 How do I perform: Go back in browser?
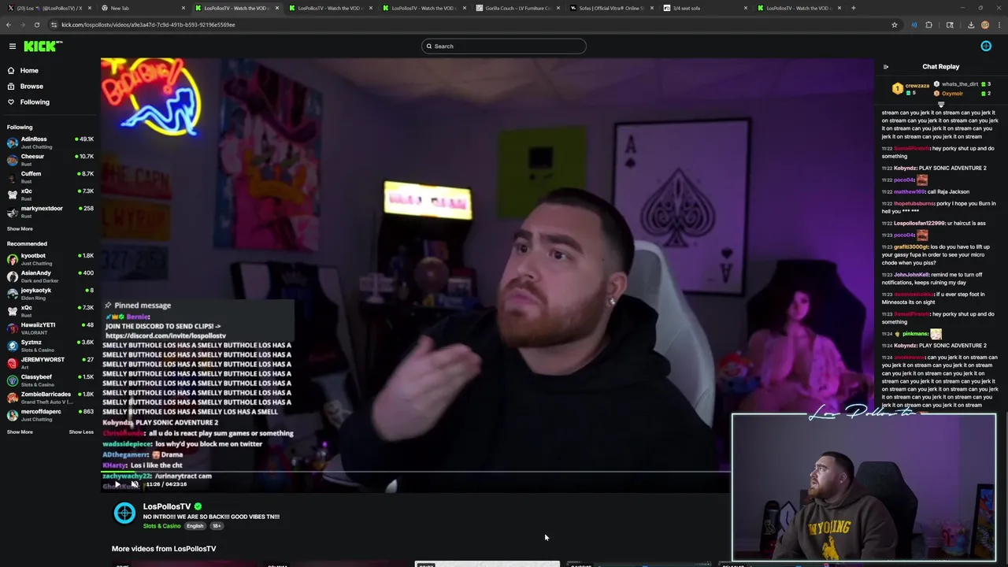coord(9,24)
